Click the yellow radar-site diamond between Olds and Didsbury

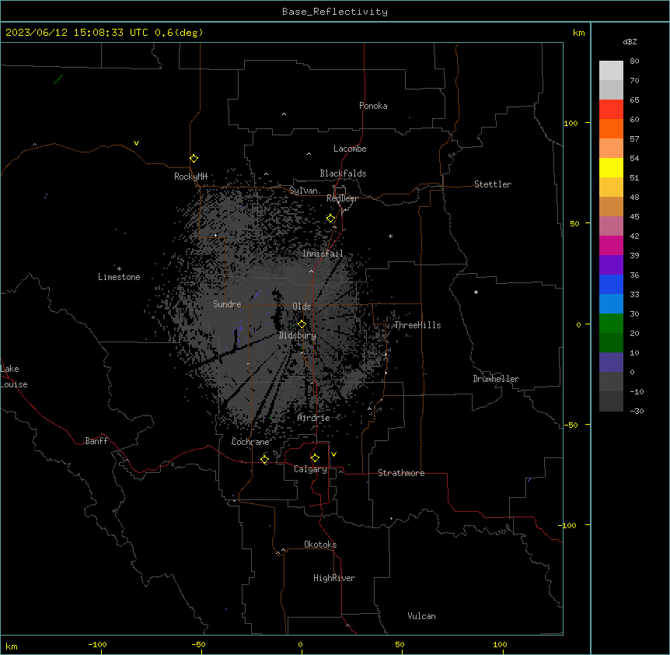tap(302, 324)
